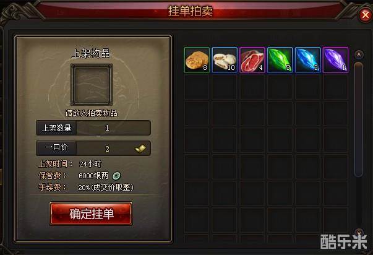Confirm listing with the 确定挂单 button
373x255 pixels.
91,214
